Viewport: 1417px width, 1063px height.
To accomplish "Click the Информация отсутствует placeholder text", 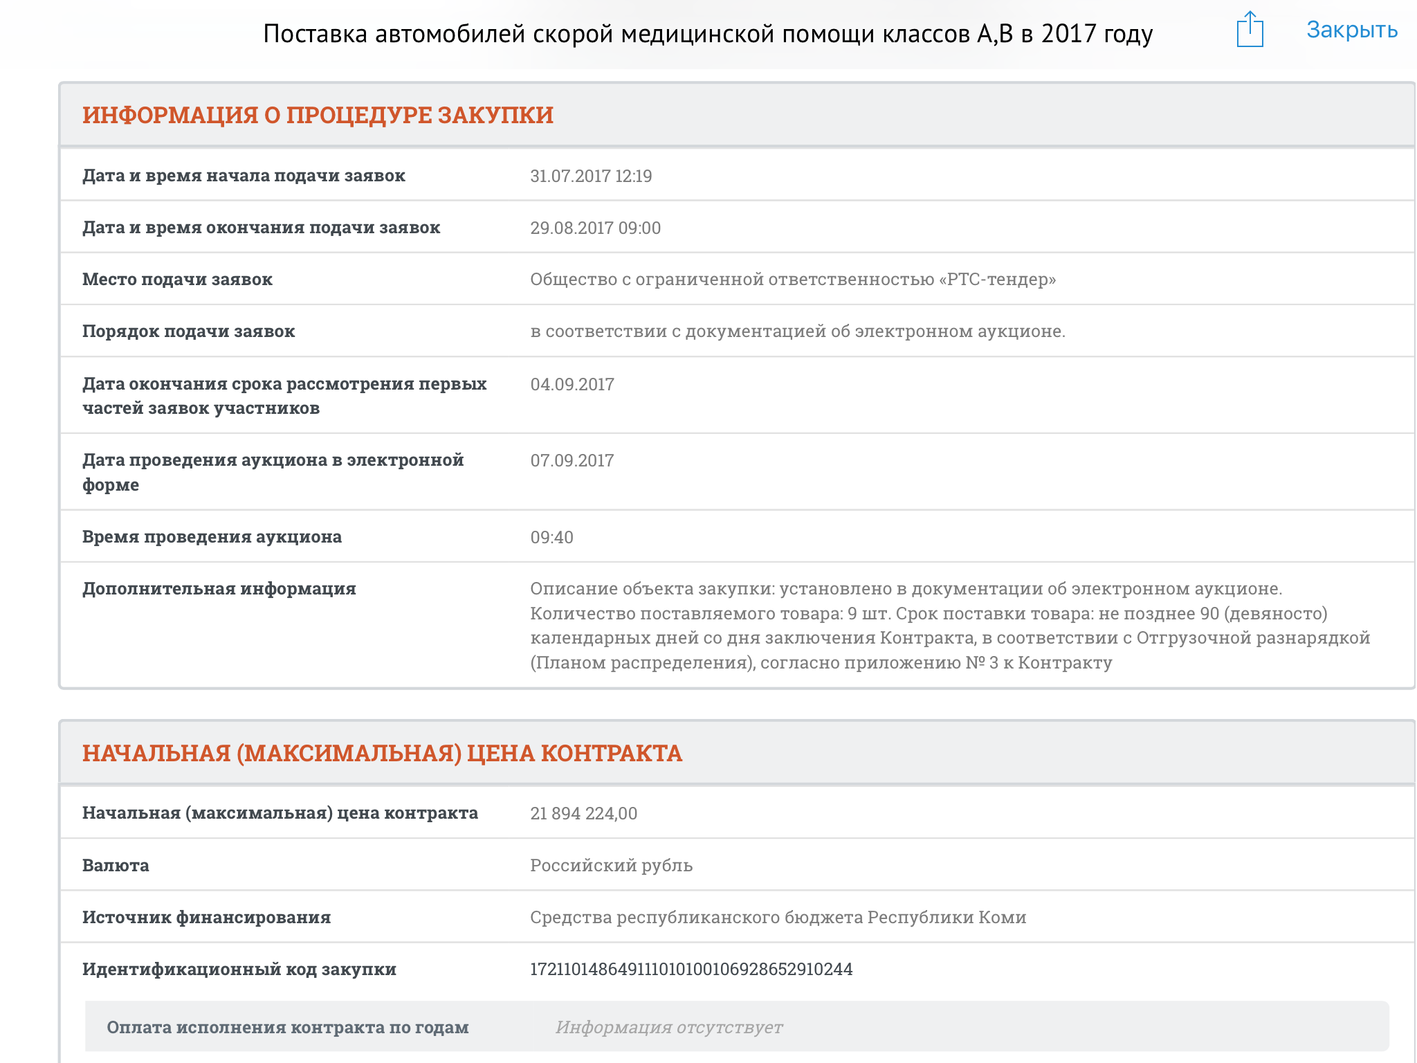I will coord(668,1027).
